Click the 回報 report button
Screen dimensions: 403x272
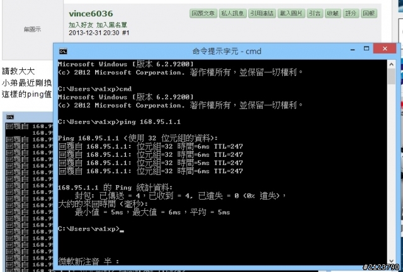(369, 13)
